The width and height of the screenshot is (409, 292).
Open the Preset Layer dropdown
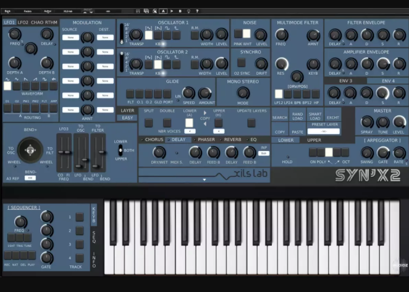pyautogui.click(x=325, y=131)
